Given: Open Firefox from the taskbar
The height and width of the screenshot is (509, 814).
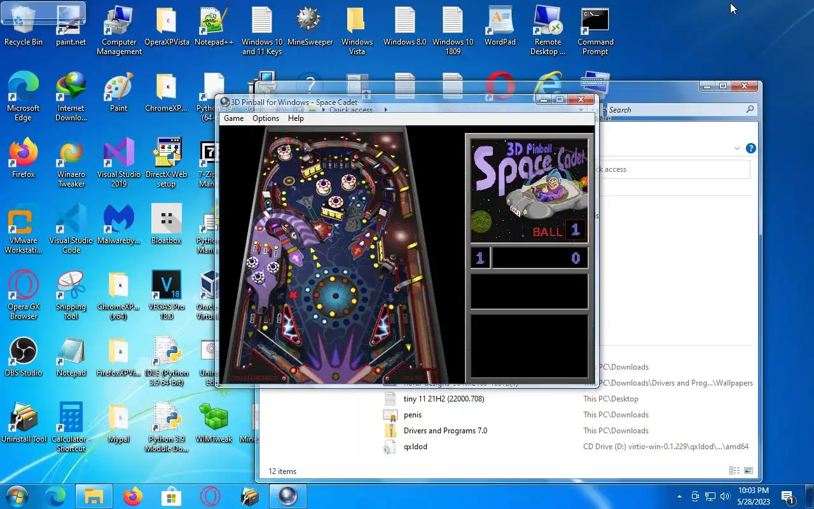Looking at the screenshot, I should 133,496.
